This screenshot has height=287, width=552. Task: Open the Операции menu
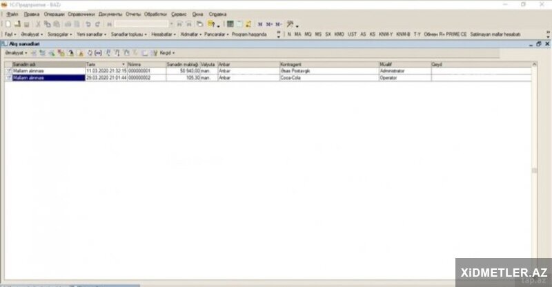[54, 14]
